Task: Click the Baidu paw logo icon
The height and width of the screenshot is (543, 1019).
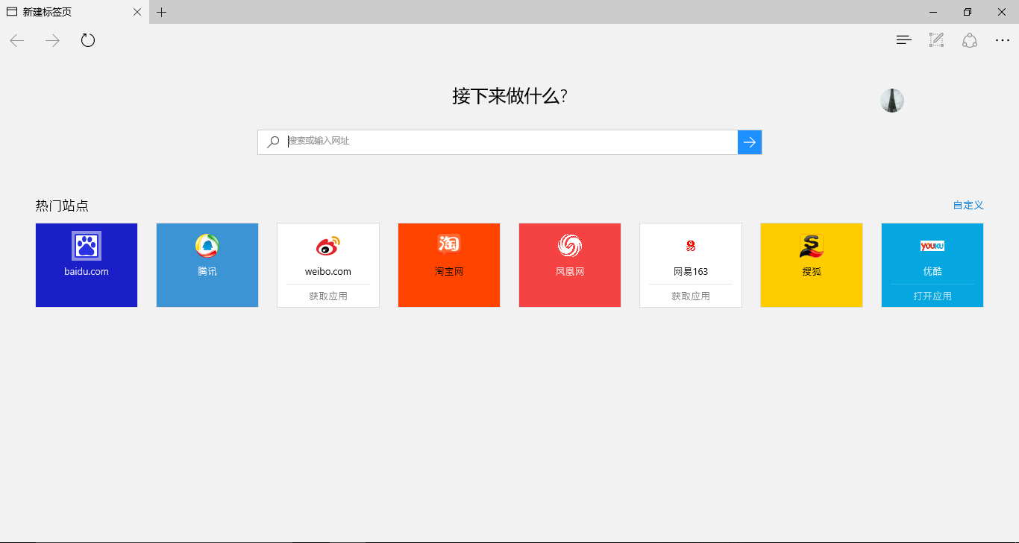Action: coord(87,245)
